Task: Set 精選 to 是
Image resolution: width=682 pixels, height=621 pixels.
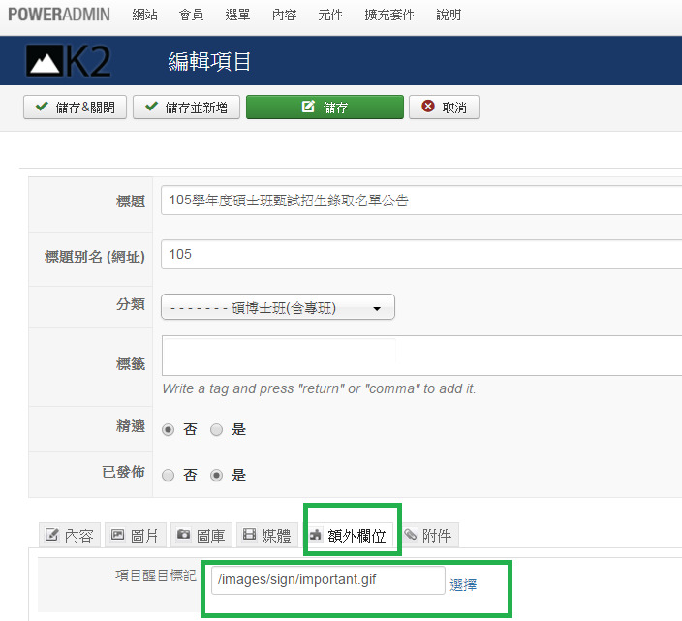Action: pyautogui.click(x=217, y=430)
